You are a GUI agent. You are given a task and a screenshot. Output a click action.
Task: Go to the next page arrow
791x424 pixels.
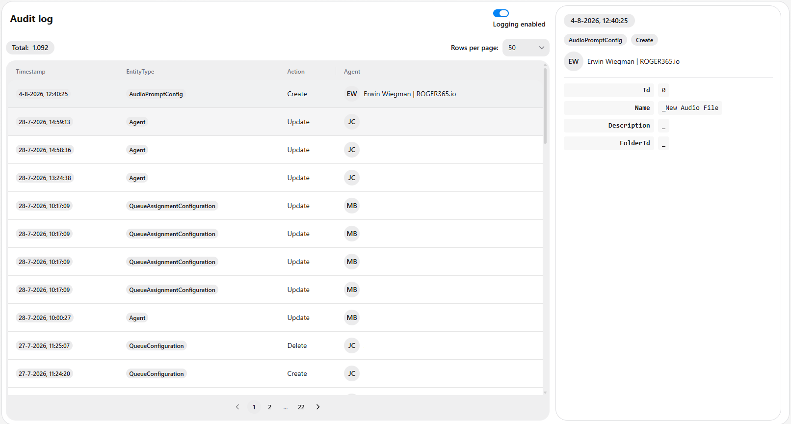coord(318,407)
